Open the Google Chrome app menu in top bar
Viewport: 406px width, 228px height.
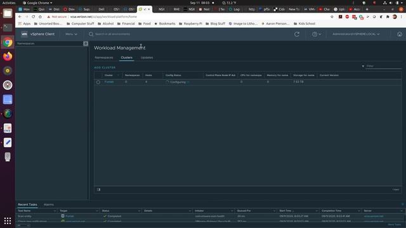(x=37, y=3)
